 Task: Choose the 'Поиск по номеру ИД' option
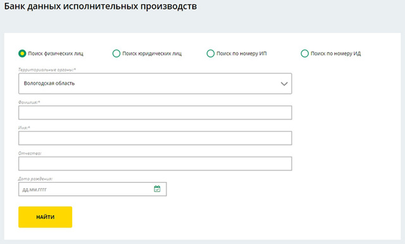[x=305, y=53]
